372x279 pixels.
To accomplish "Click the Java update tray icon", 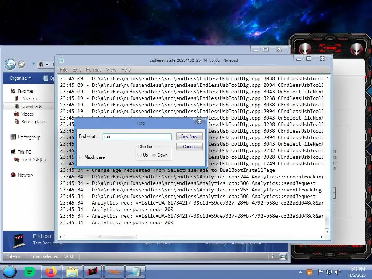I will click(310, 272).
